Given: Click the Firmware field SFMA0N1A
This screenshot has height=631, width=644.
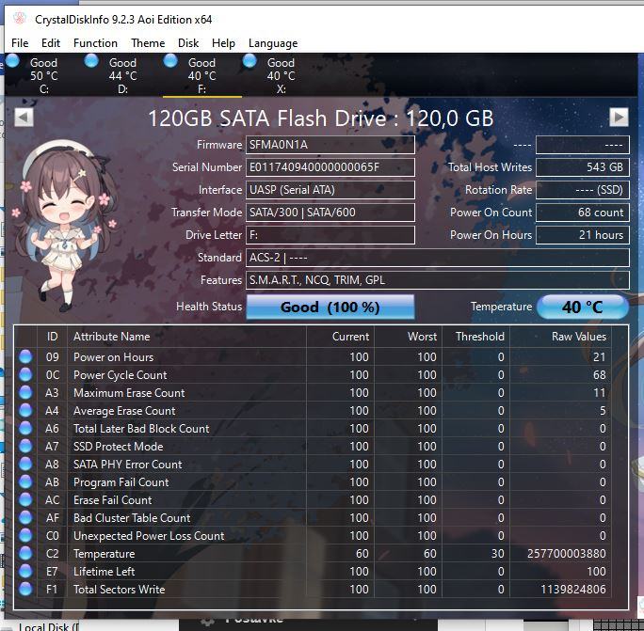Looking at the screenshot, I should (x=330, y=145).
